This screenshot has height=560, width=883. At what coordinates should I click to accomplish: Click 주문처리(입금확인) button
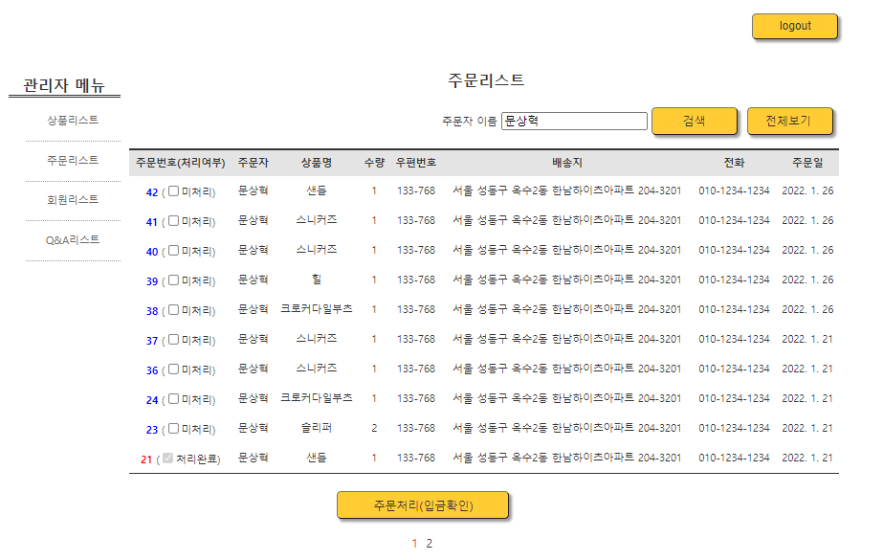coord(423,505)
